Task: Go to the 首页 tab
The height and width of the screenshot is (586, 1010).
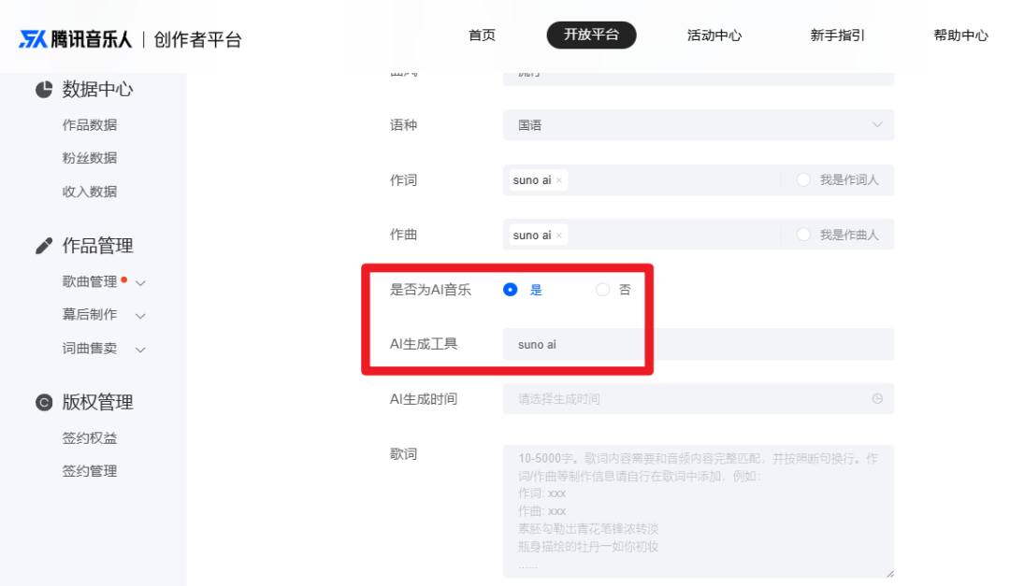Action: click(482, 36)
